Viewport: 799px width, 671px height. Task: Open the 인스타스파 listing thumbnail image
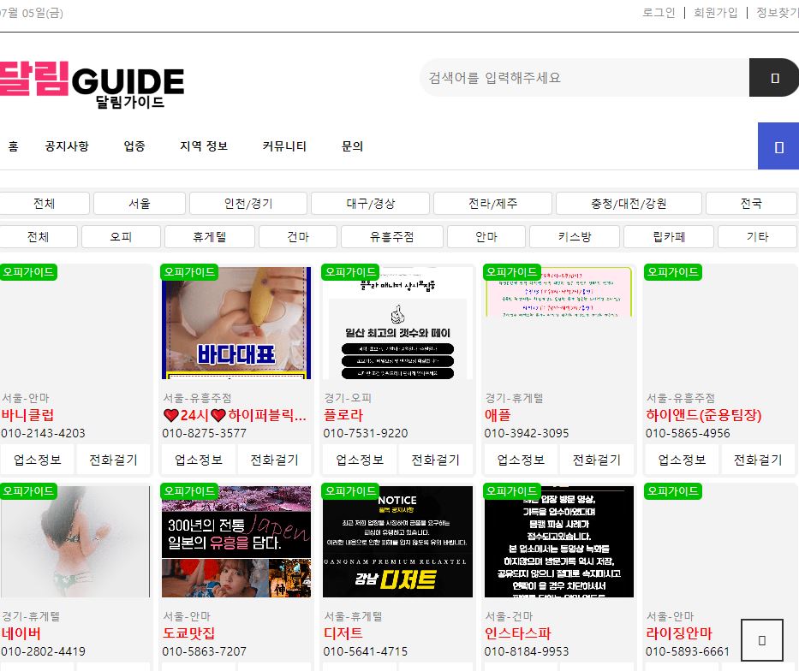click(559, 541)
